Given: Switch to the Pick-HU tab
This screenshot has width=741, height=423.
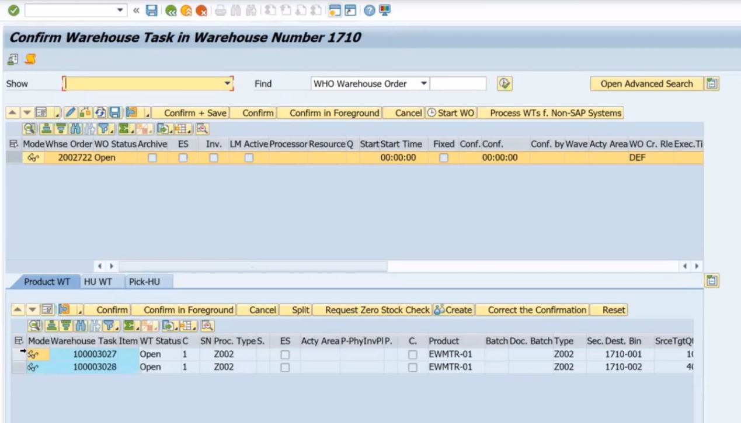Looking at the screenshot, I should (x=144, y=281).
